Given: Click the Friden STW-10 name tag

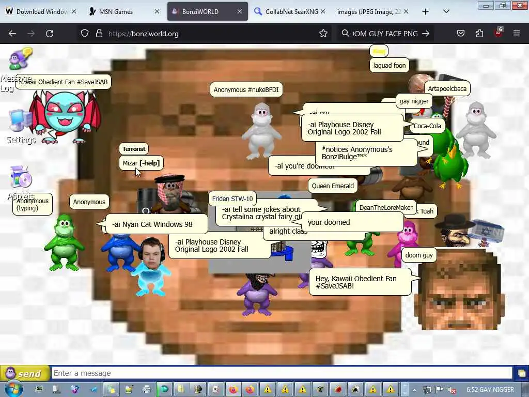Looking at the screenshot, I should coord(232,199).
